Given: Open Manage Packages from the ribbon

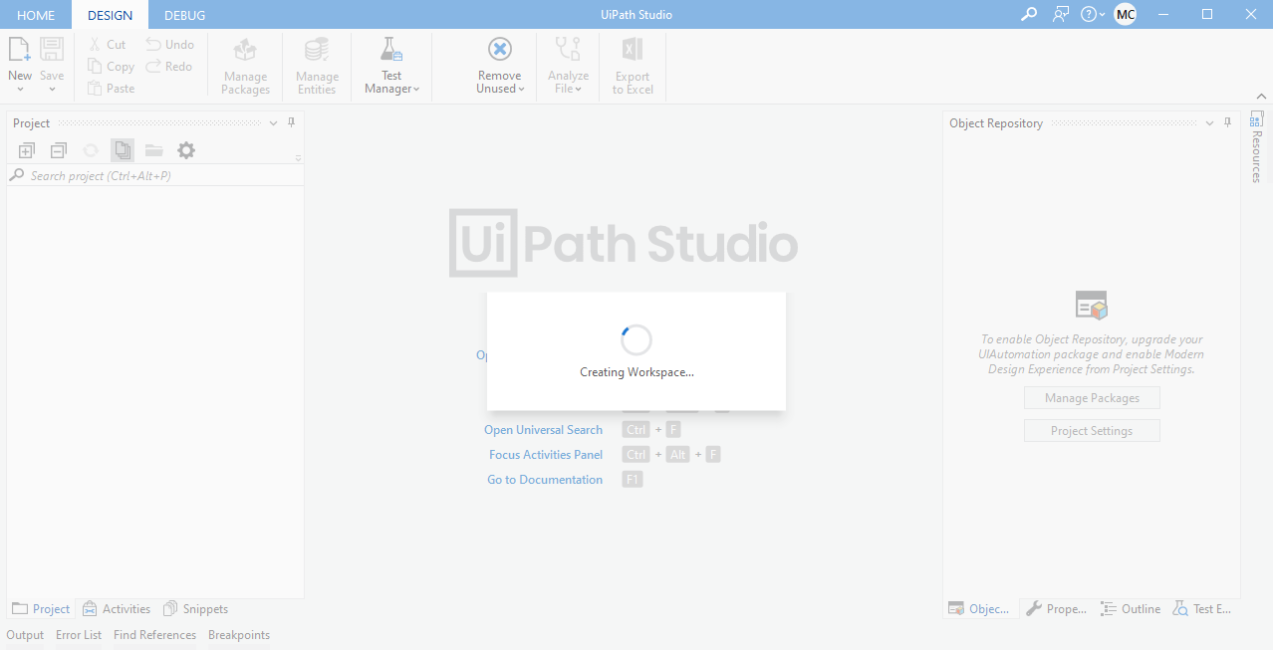Looking at the screenshot, I should coord(245,66).
